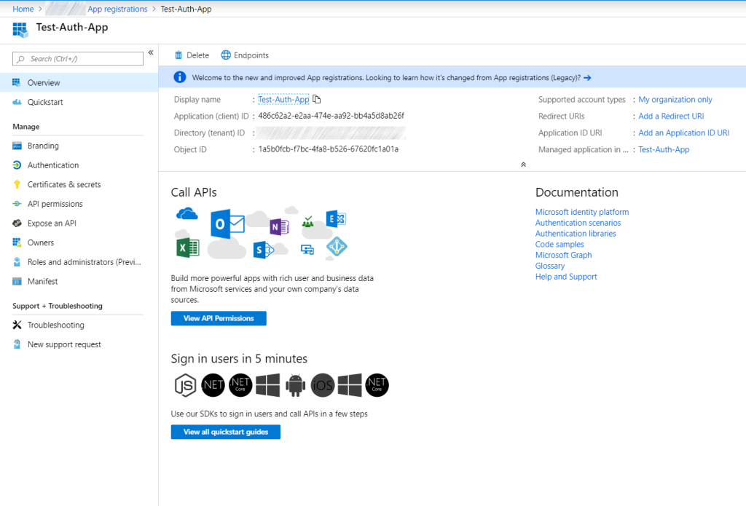The width and height of the screenshot is (746, 506).
Task: Click the iOS quickstart icon
Action: (x=322, y=384)
